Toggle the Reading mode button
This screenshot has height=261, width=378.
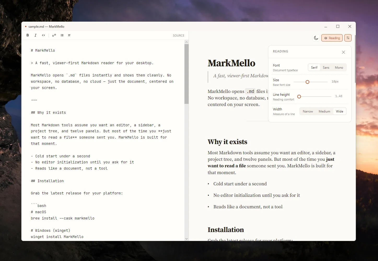332,38
